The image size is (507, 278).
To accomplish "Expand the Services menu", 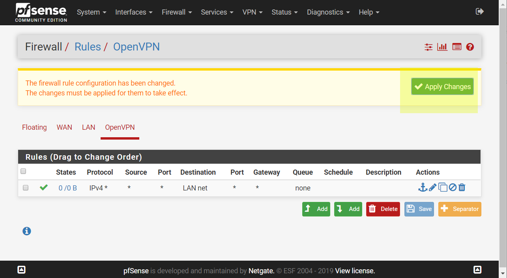I will tap(217, 12).
